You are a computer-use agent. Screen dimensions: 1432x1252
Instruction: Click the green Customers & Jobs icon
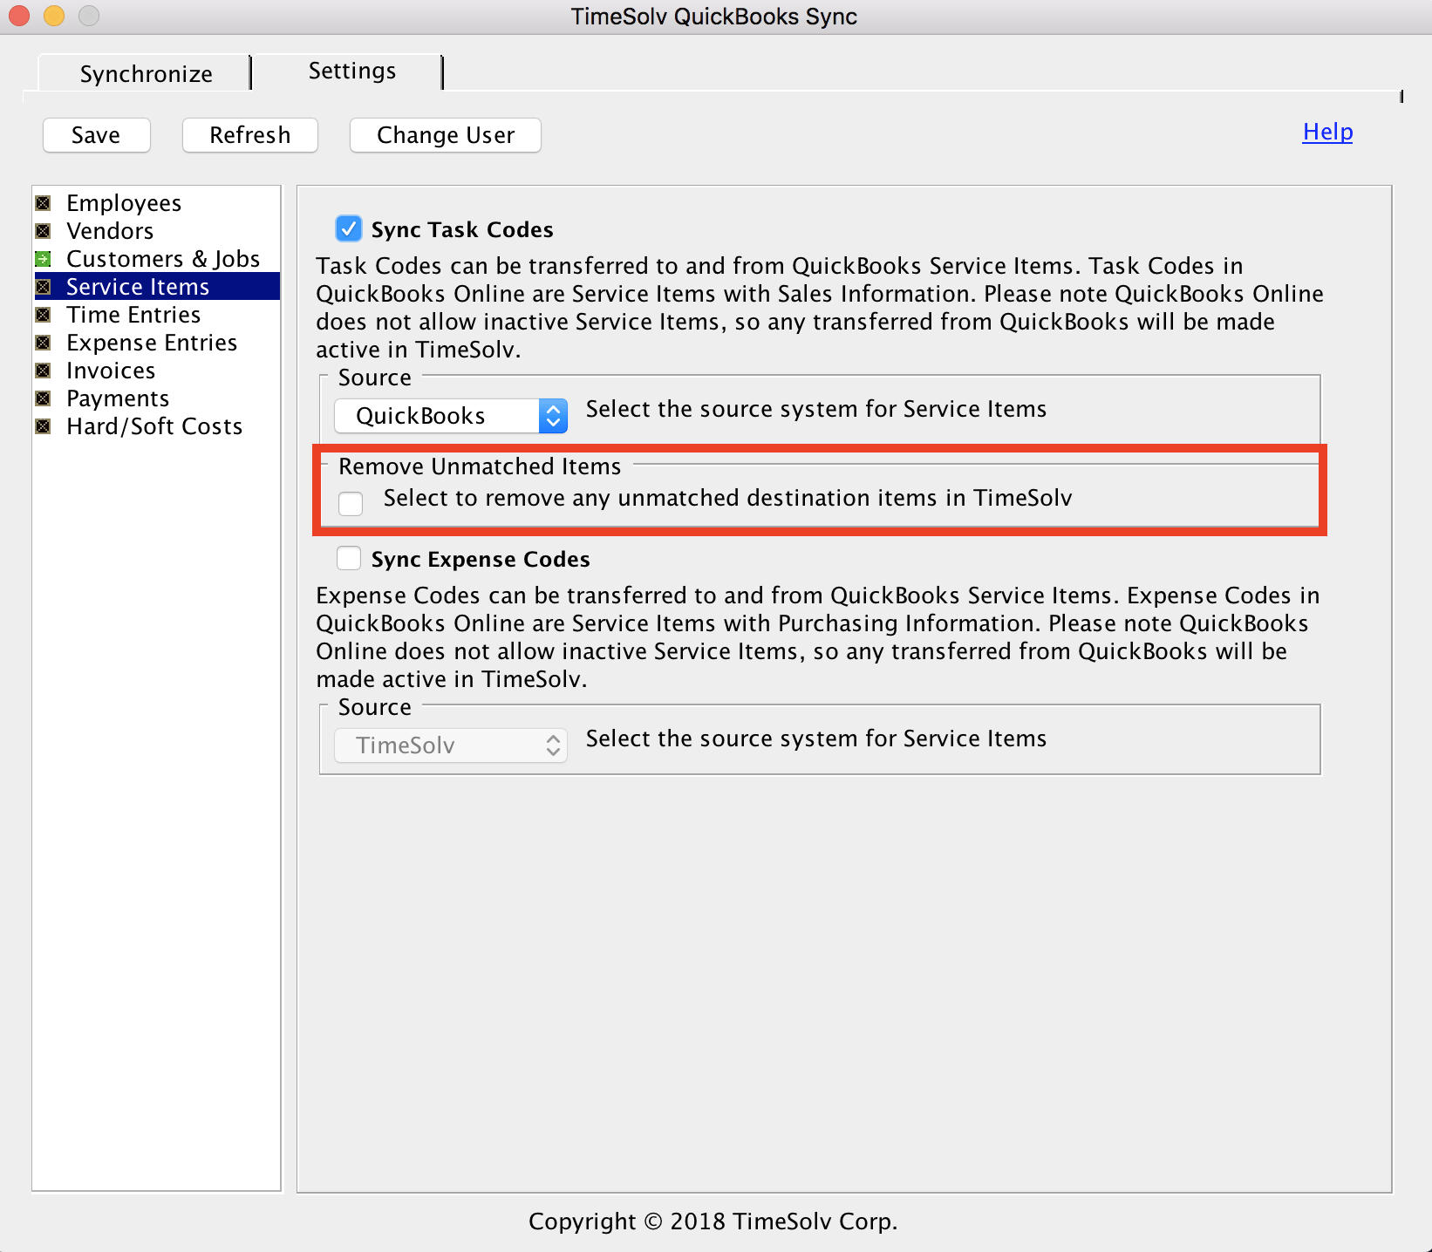[x=43, y=260]
